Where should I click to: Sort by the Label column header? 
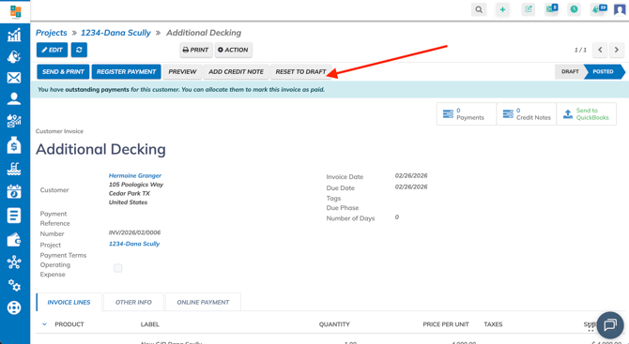150,324
